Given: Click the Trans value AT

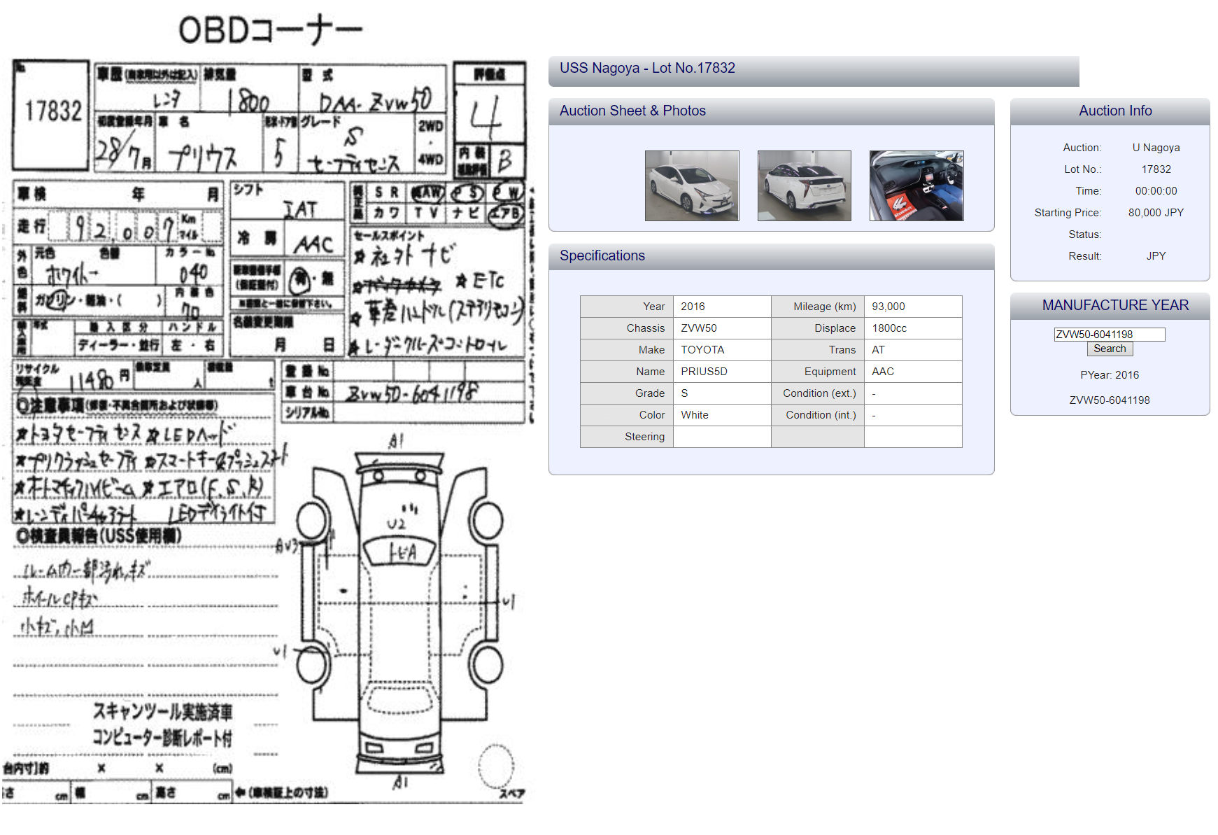Looking at the screenshot, I should [x=878, y=350].
